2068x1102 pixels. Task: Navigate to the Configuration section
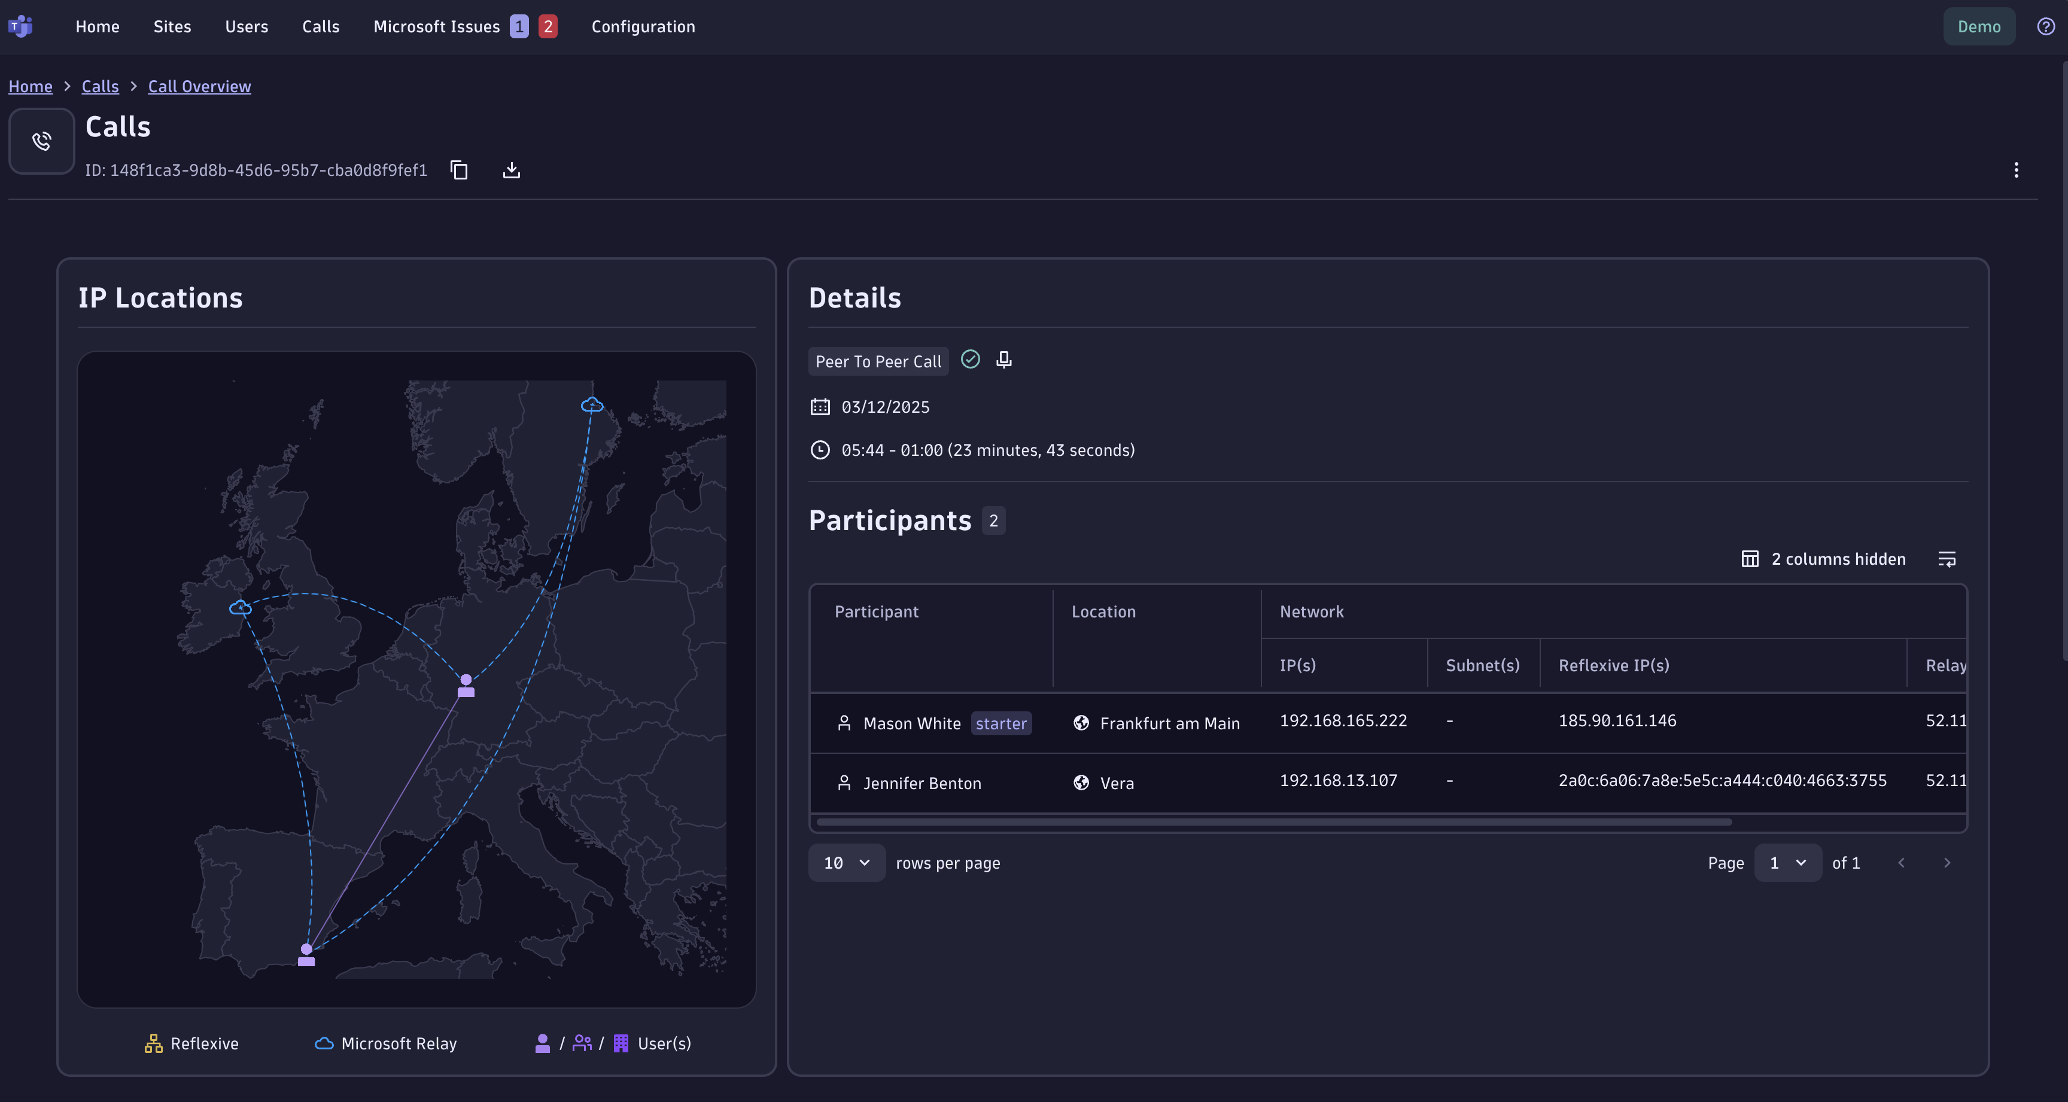643,26
